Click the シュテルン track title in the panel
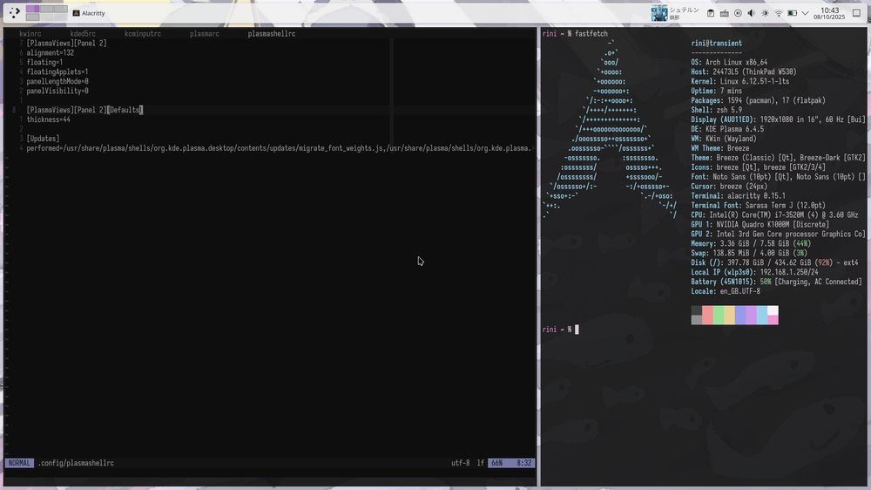Viewport: 871px width, 490px height. coord(684,10)
